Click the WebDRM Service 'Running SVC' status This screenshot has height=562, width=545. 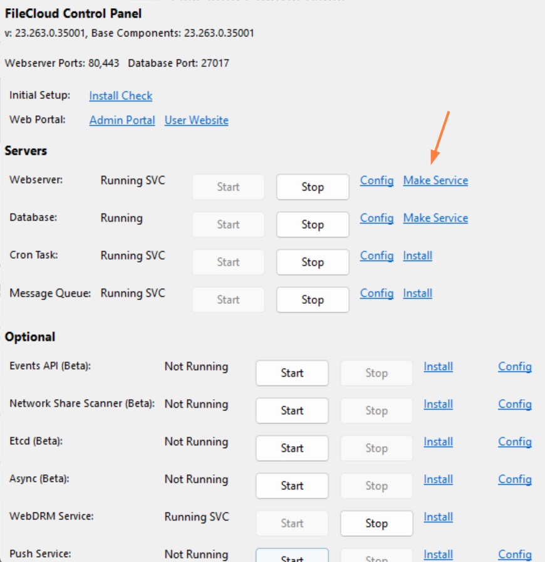[x=196, y=517]
